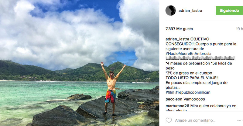Click the 7.337 Me gusta likes count
Screen dimensions: 243x126
pos(179,29)
